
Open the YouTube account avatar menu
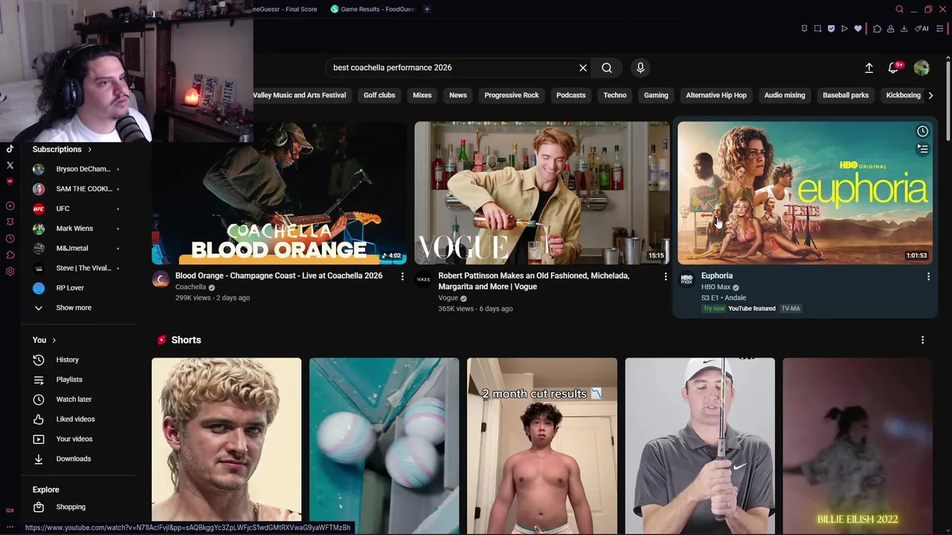click(x=922, y=68)
